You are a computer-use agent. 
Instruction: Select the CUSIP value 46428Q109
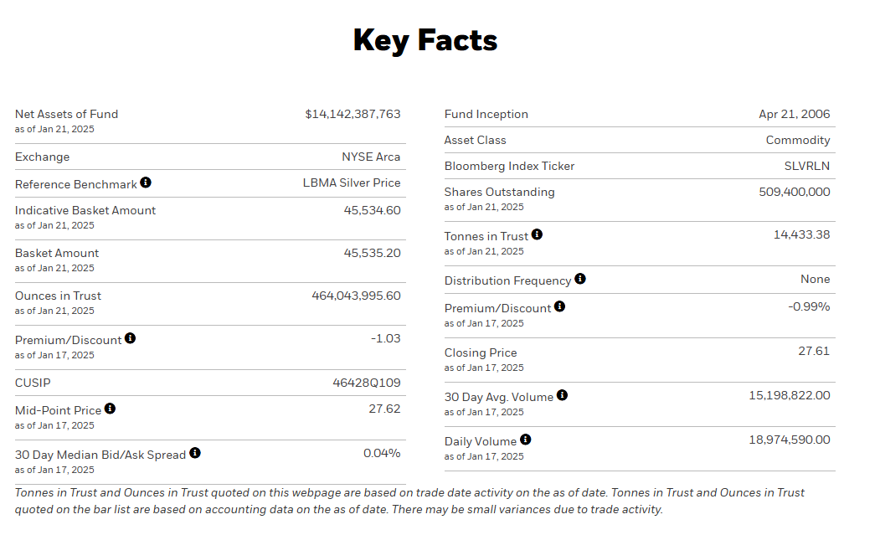click(366, 383)
